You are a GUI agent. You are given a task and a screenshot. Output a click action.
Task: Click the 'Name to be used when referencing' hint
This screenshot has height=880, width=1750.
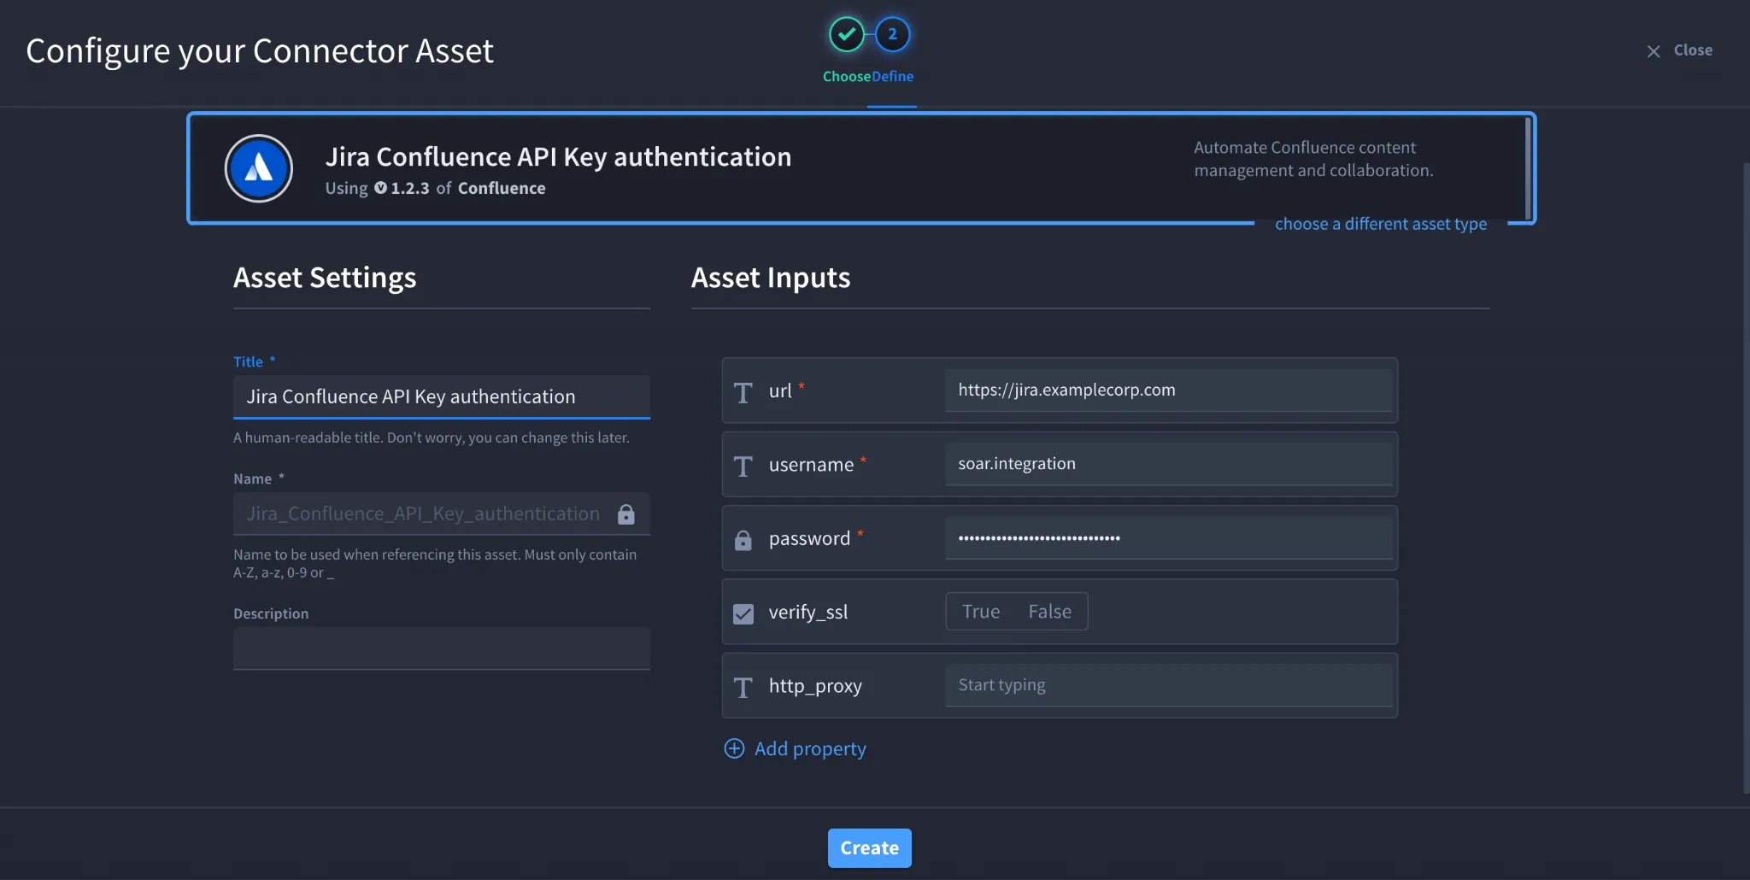tap(435, 564)
